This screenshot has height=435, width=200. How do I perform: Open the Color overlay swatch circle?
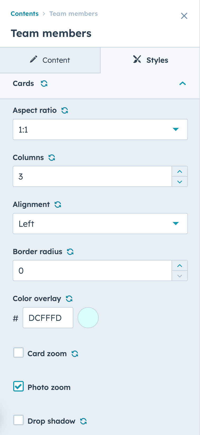(88, 318)
